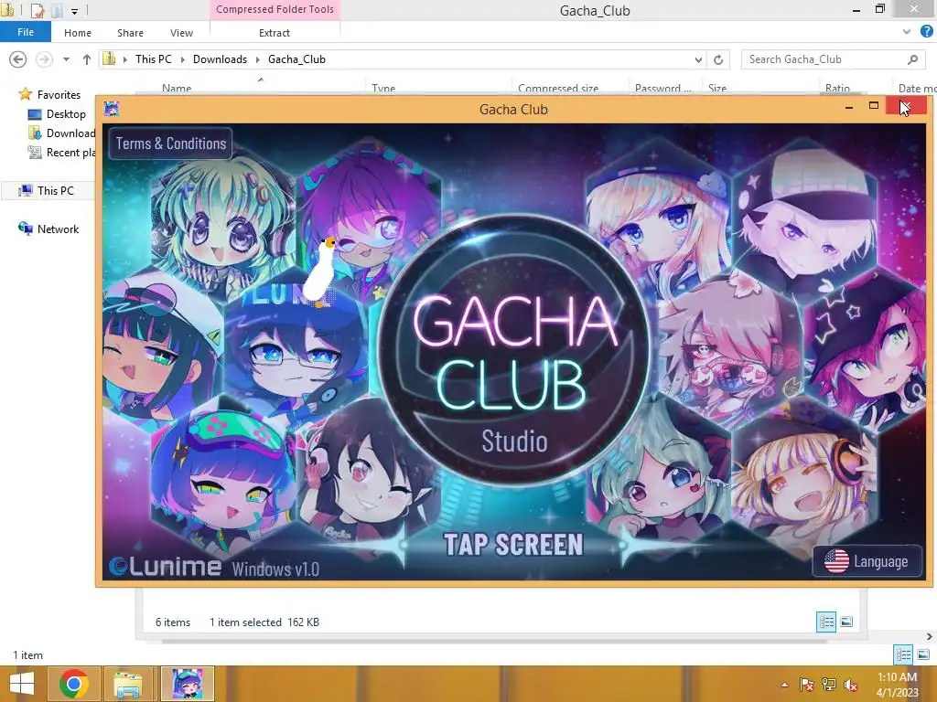Open the File menu in Explorer
Image resolution: width=937 pixels, height=702 pixels.
point(26,32)
